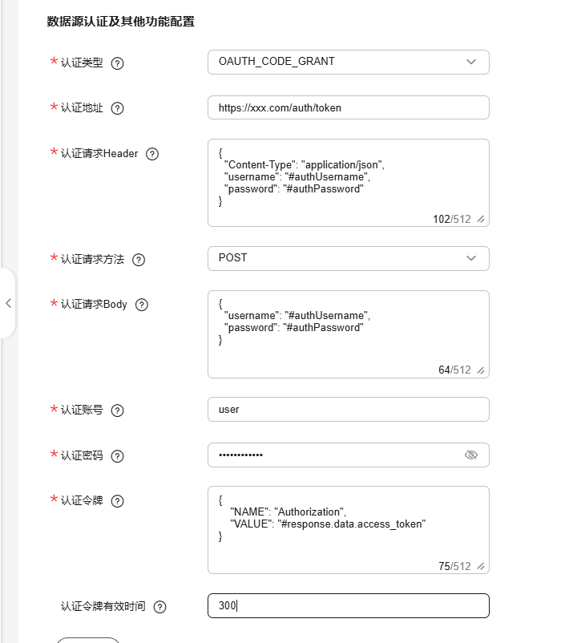This screenshot has height=643, width=561.
Task: Click help icon next to 认证请求Body
Action: (x=142, y=305)
